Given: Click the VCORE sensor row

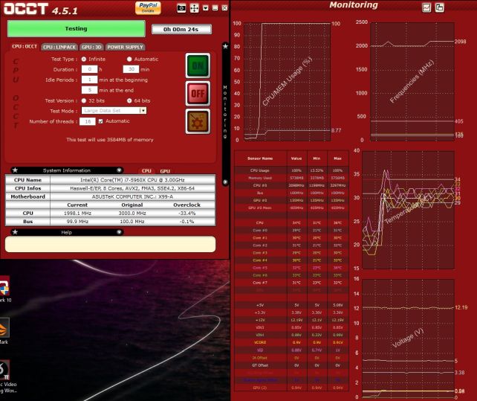Looking at the screenshot, I should [291, 342].
